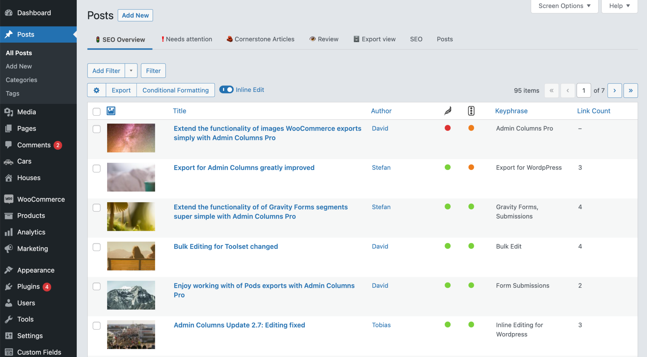Viewport: 647px width, 357px height.
Task: Click the Conditional Formatting button
Action: [176, 90]
